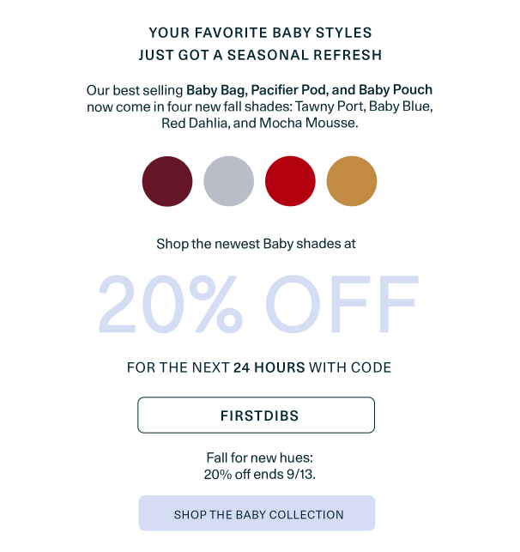Click the '20% off ends 9/13' line

(257, 474)
